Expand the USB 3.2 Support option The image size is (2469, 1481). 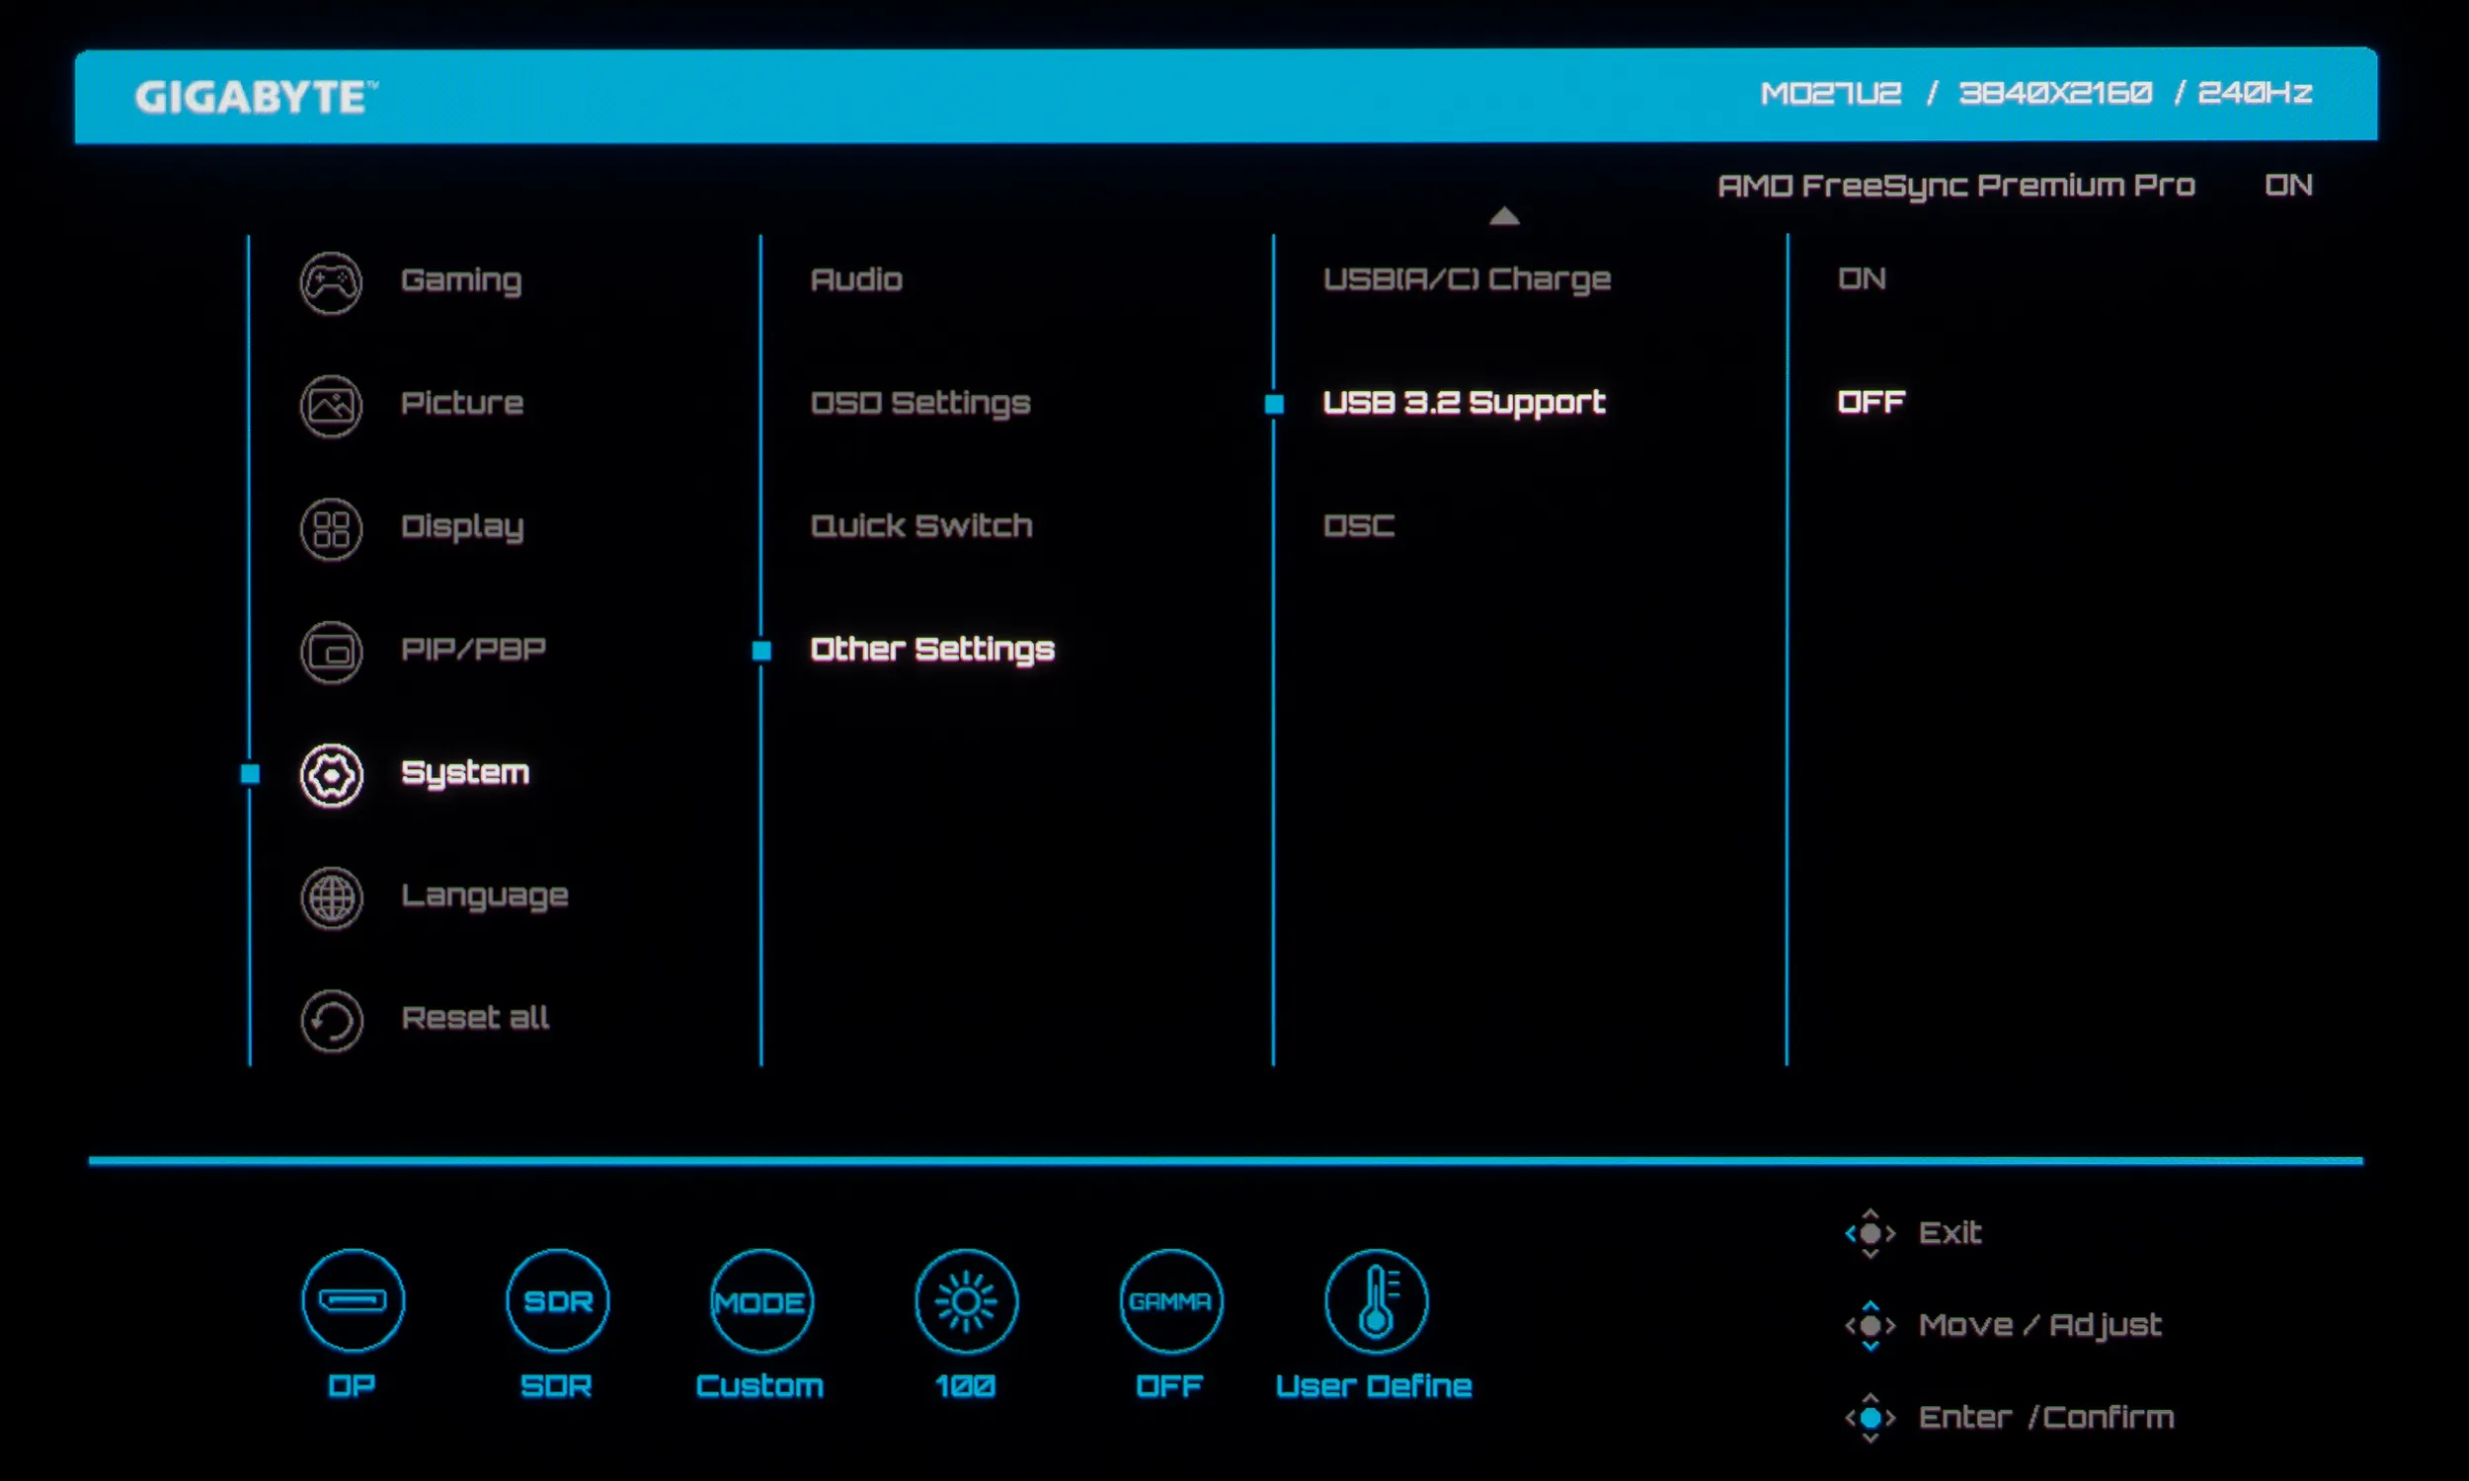pyautogui.click(x=1463, y=402)
